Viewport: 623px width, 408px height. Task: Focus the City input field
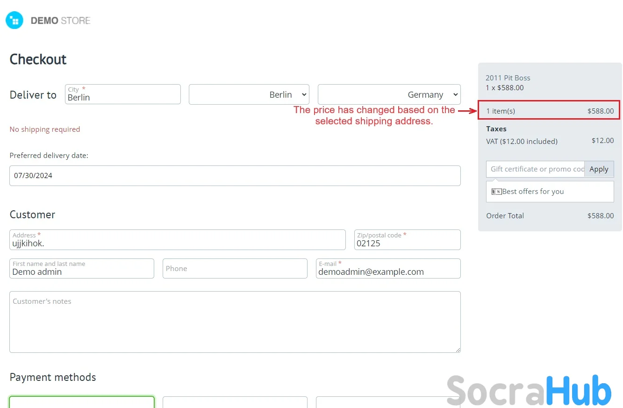[x=123, y=94]
